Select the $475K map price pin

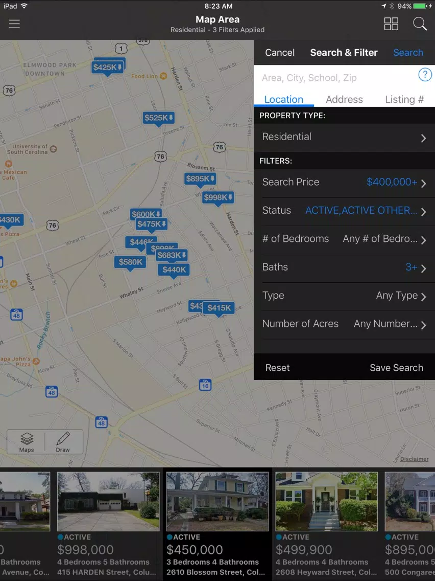click(x=152, y=224)
